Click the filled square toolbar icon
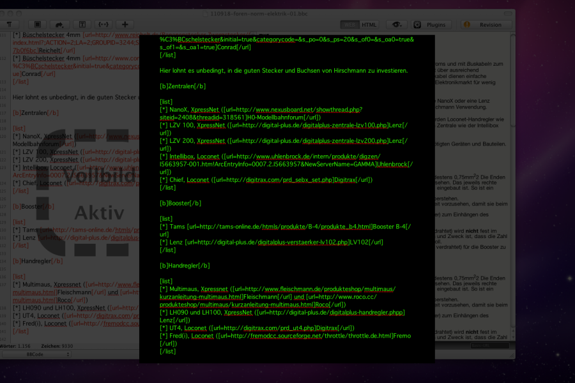The width and height of the screenshot is (575, 383). (37, 25)
